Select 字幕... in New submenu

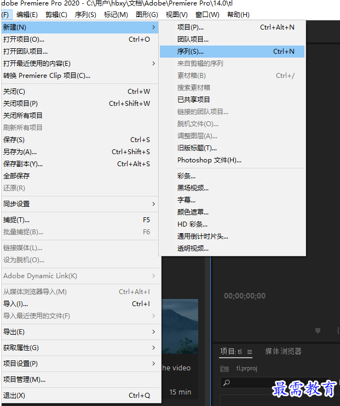(232, 200)
